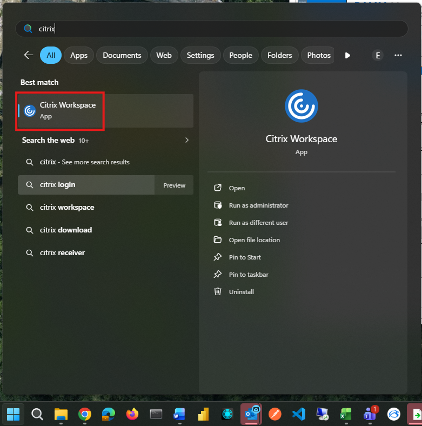
Task: Open the three-dot options menu
Action: 398,56
